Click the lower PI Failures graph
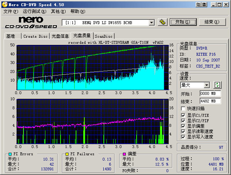Viewport: 231px width, 175px height. (x=93, y=121)
